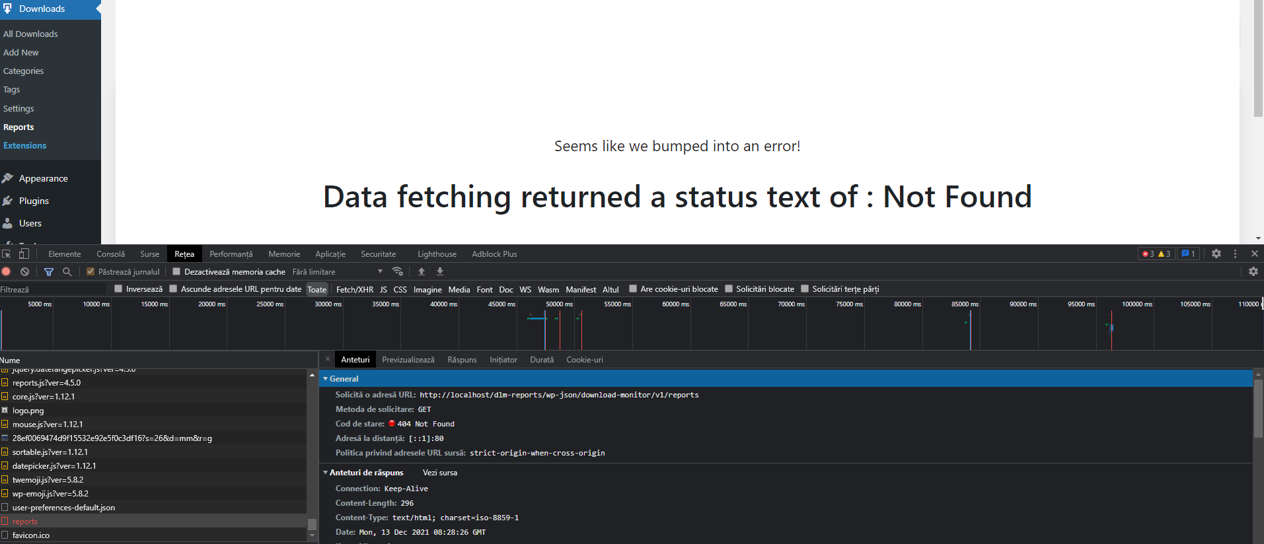Screen dimensions: 1264x544
Task: Click the Filtrează filter input field
Action: [x=53, y=289]
